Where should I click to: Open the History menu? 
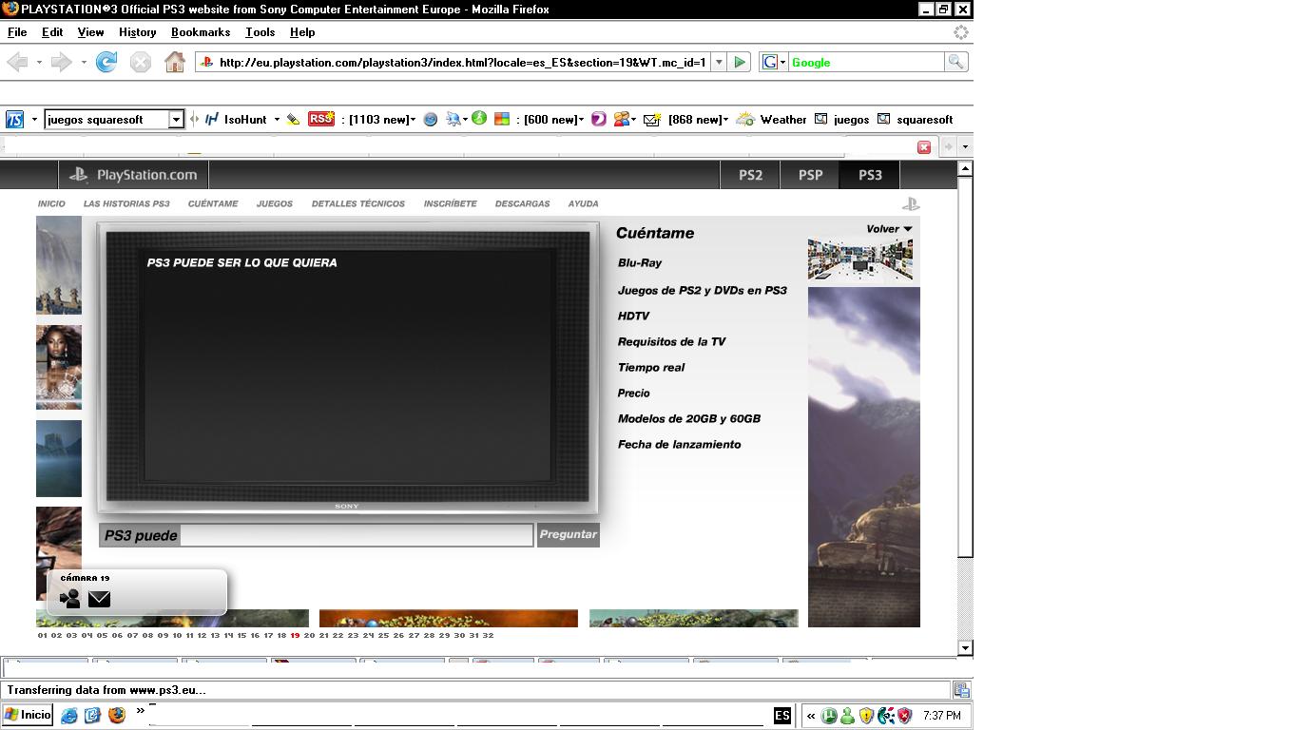137,32
